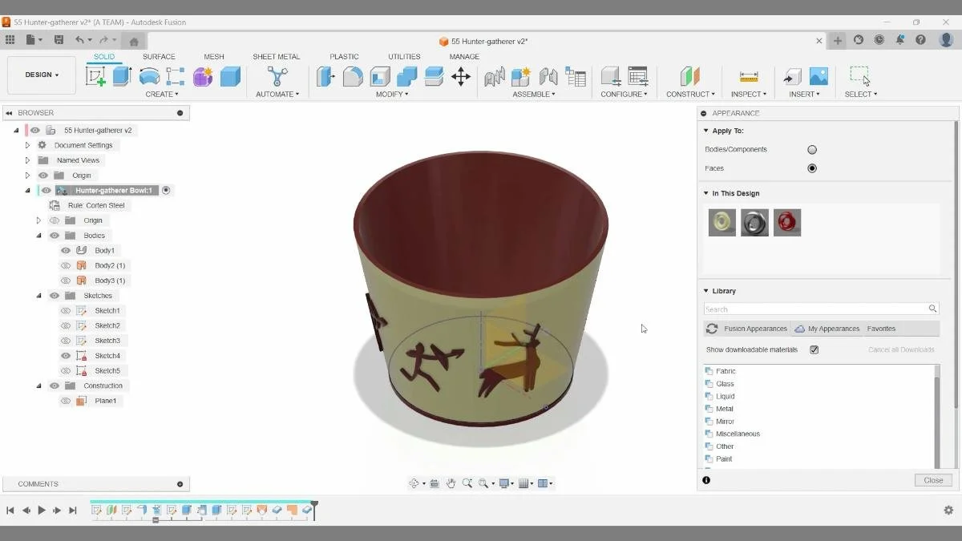Click the Orbit icon at viewport bottom

pos(414,482)
